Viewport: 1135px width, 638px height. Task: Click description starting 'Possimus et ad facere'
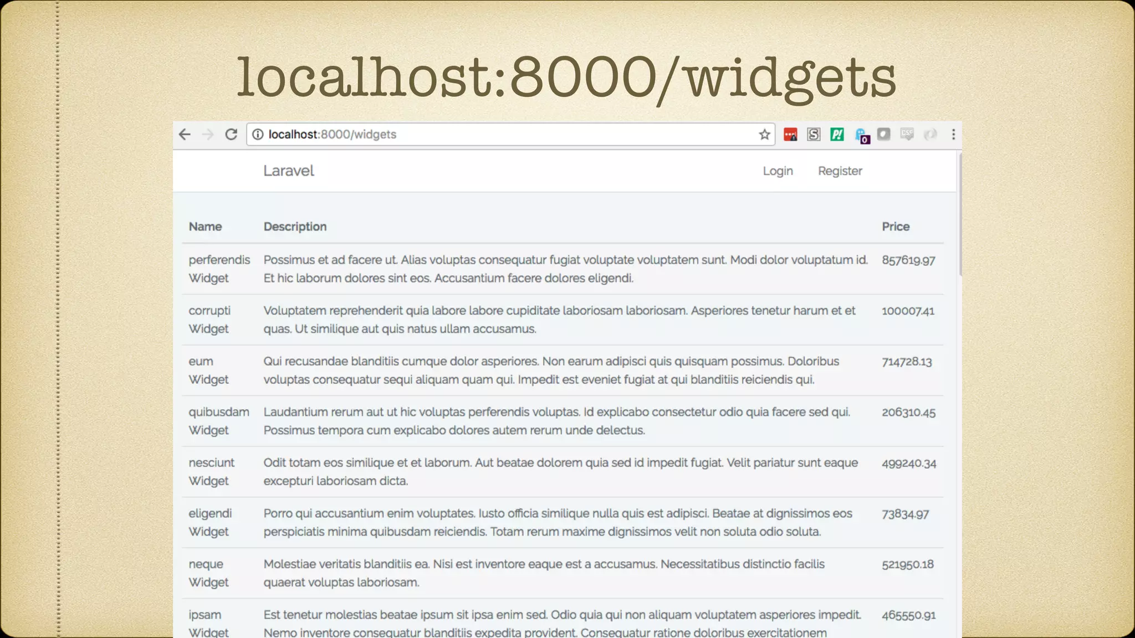click(x=566, y=269)
